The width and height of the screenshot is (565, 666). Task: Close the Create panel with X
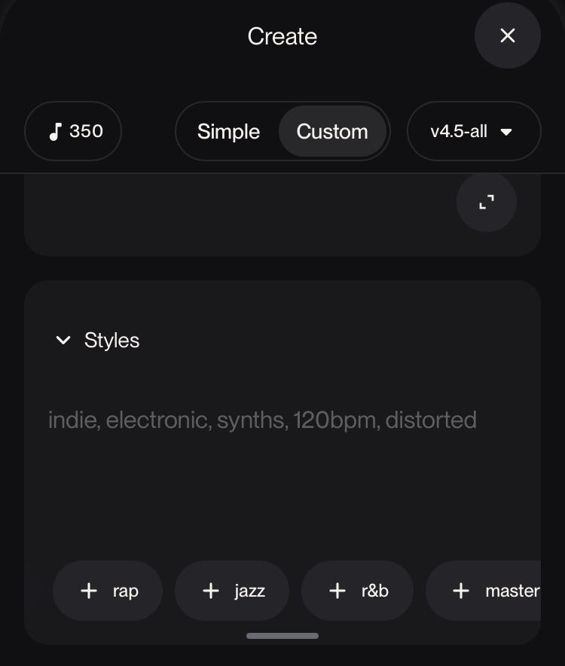tap(507, 35)
